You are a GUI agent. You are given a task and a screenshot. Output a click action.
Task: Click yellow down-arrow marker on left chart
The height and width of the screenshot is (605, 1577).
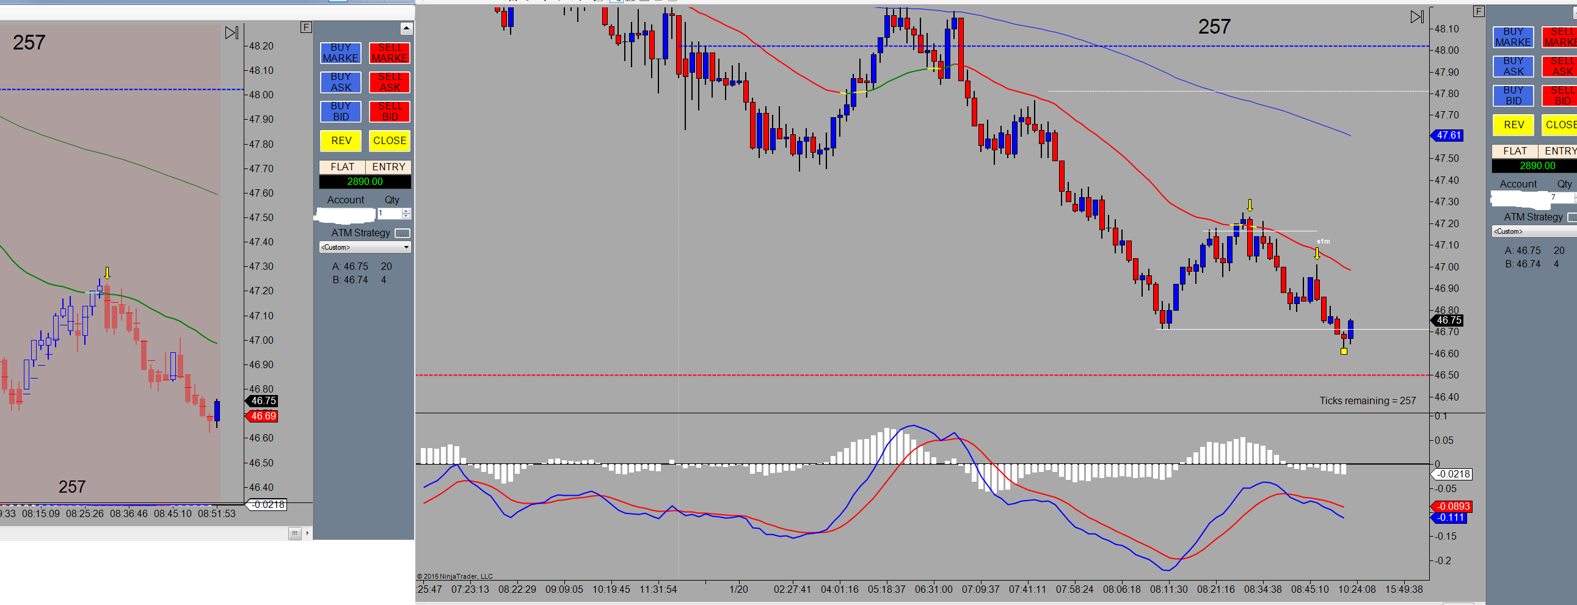point(107,273)
